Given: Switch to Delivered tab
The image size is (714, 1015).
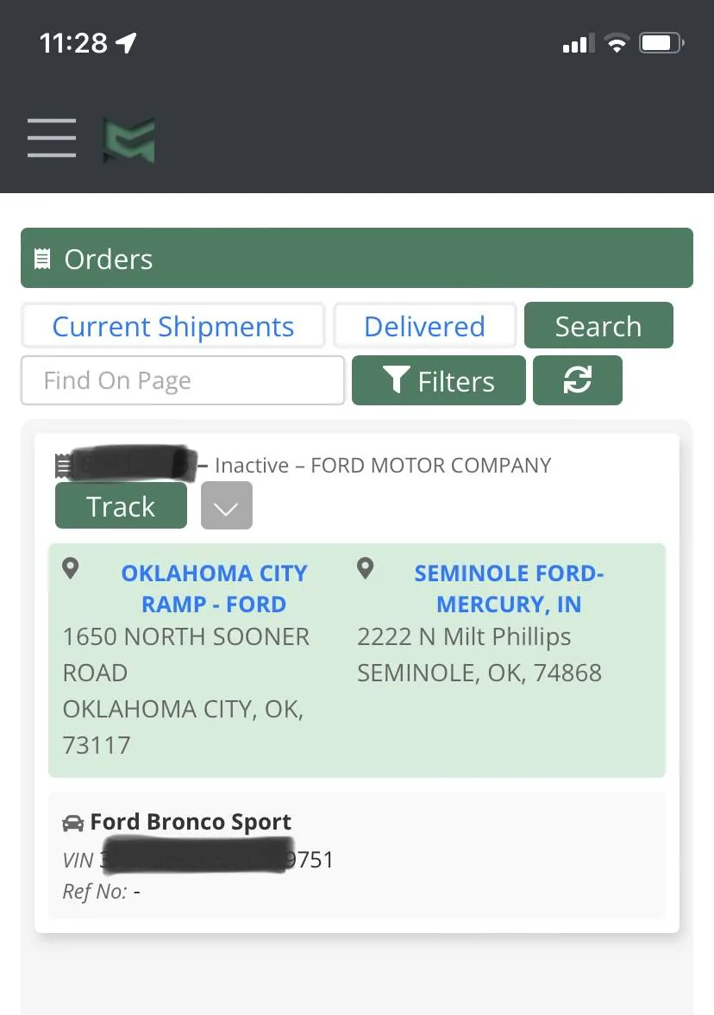Looking at the screenshot, I should (424, 326).
